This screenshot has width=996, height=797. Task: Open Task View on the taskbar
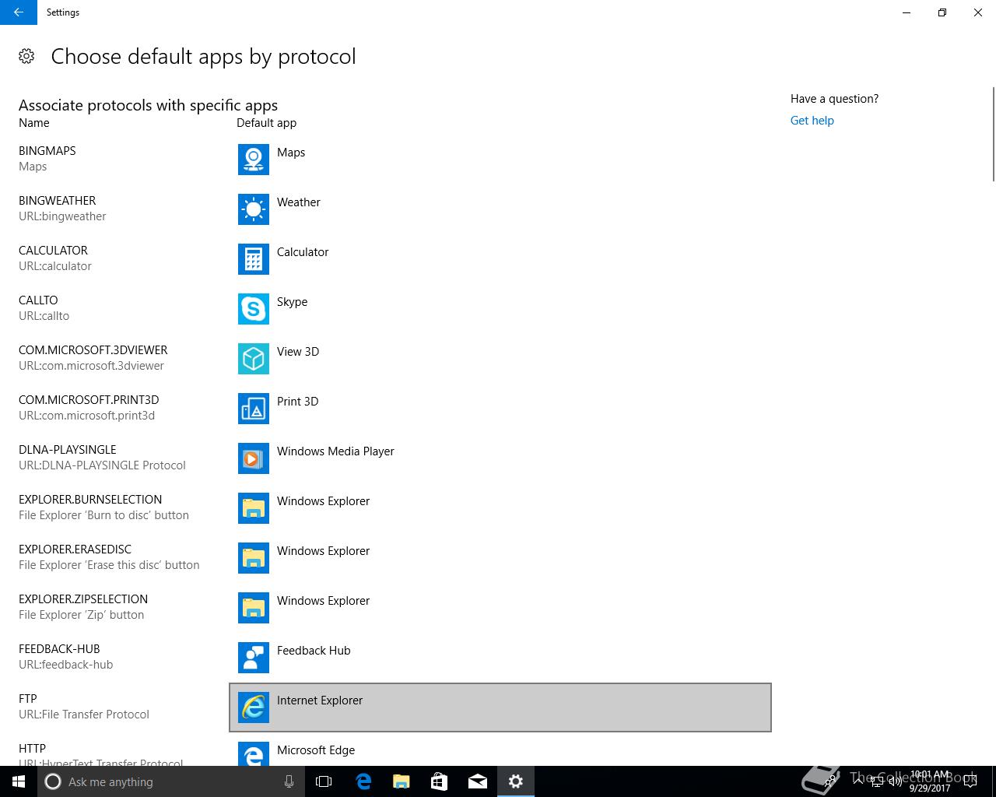324,781
